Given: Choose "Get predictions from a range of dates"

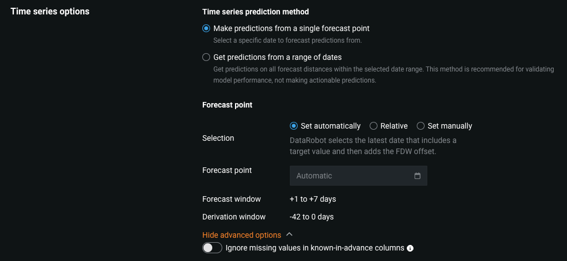Looking at the screenshot, I should (x=207, y=57).
